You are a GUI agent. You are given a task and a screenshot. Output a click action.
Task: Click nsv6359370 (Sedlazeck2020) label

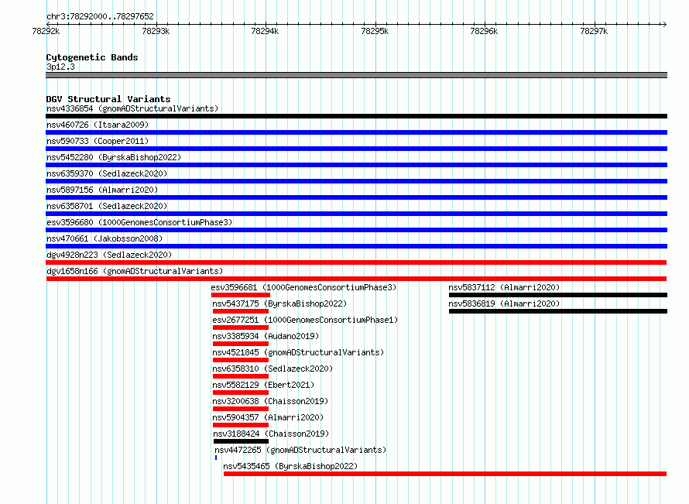107,173
